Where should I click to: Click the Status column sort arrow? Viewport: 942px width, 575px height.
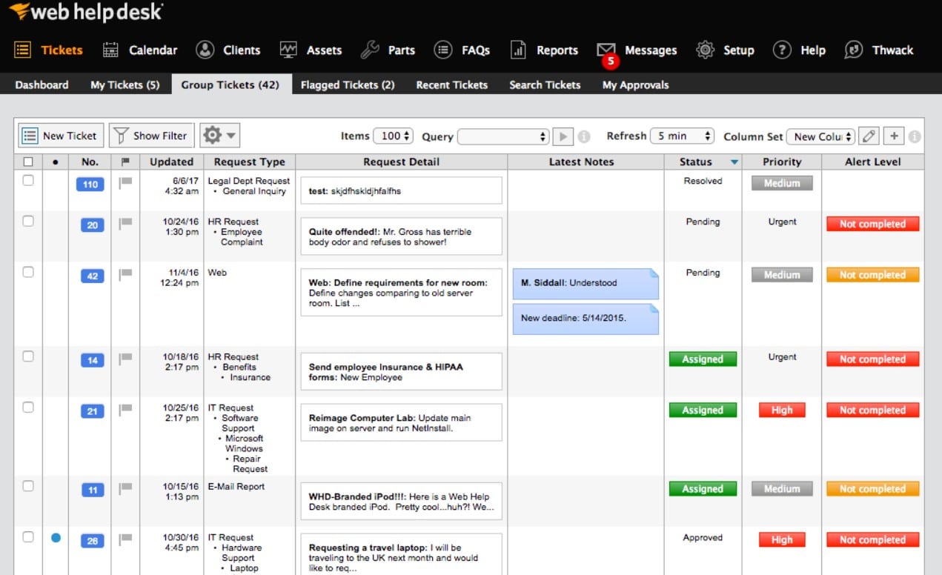[734, 162]
